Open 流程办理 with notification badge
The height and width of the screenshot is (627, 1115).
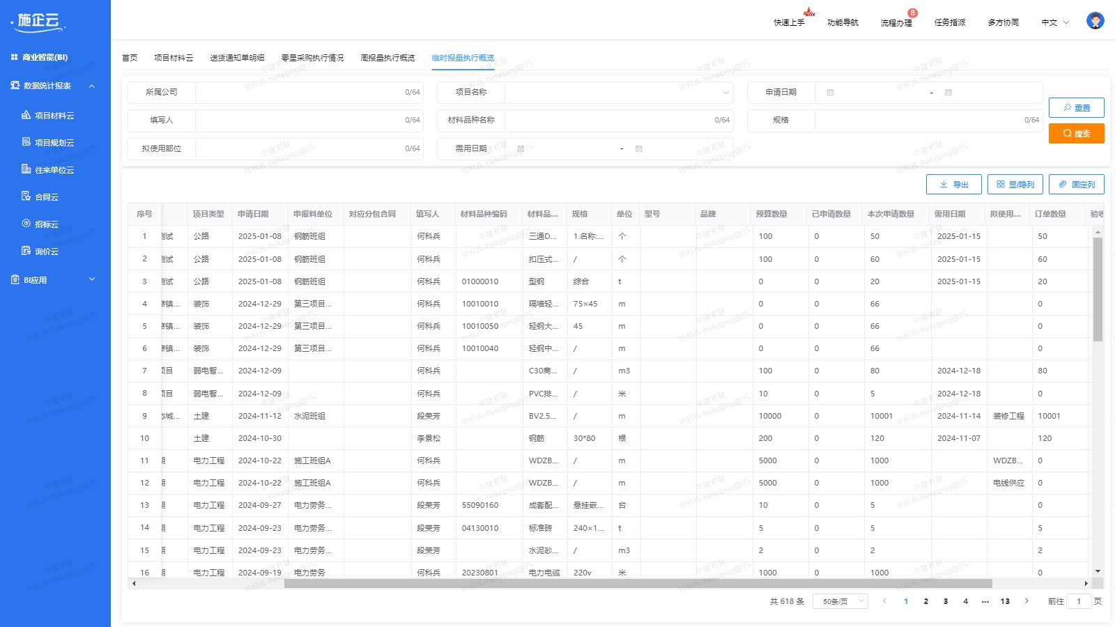click(896, 22)
